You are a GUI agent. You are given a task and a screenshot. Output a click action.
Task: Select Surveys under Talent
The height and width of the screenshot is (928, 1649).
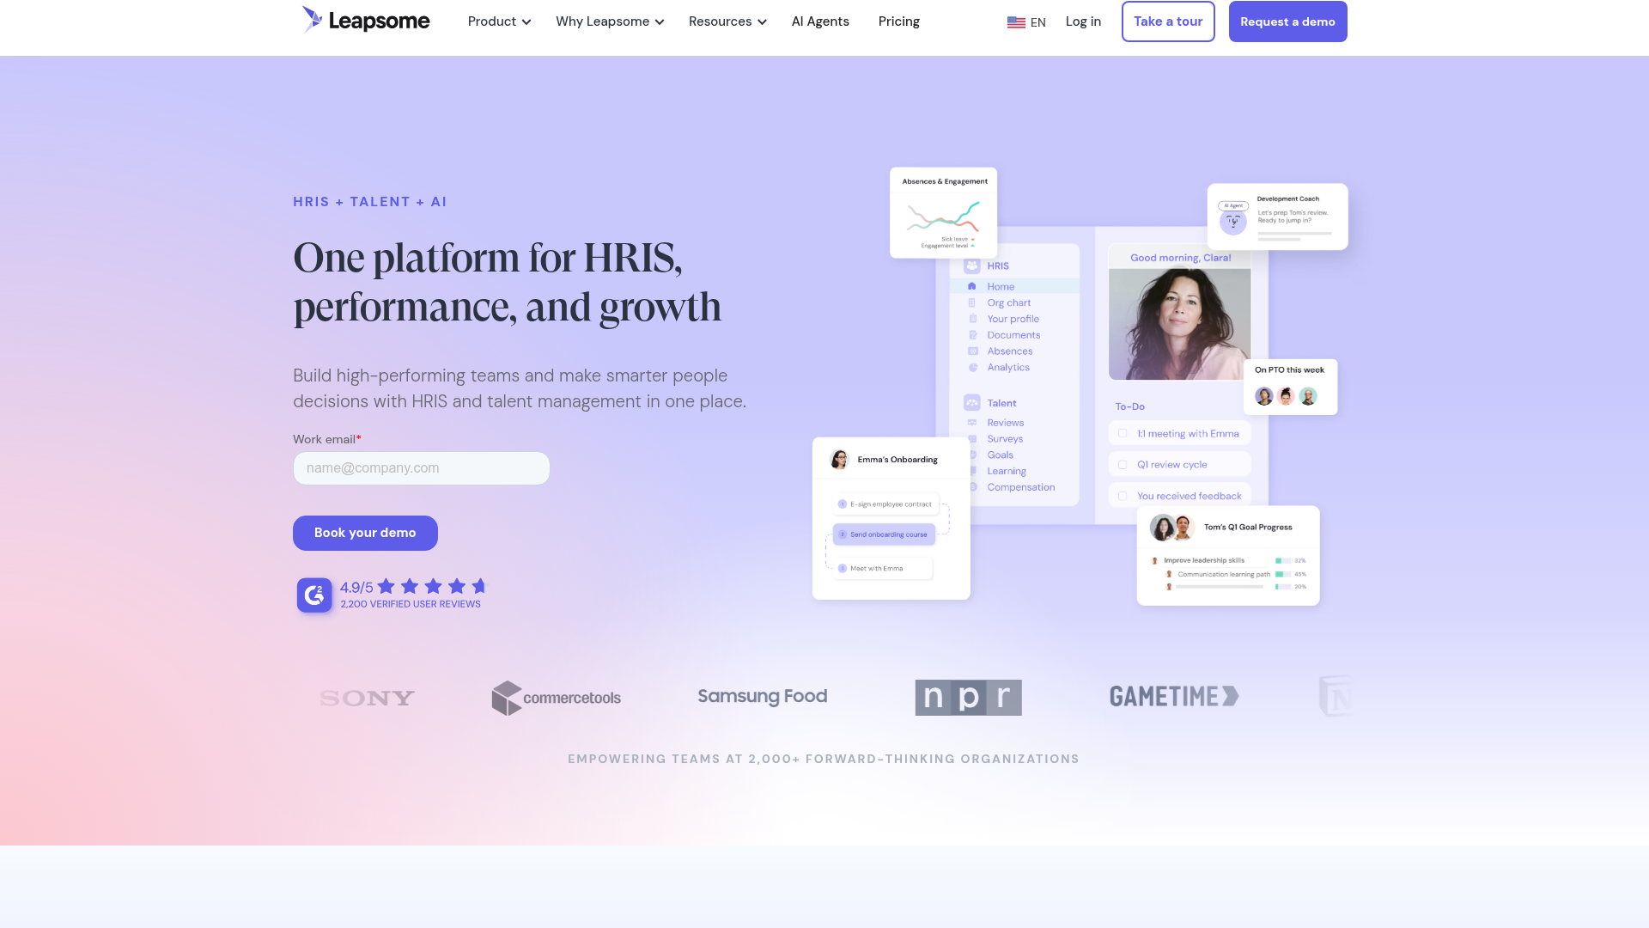[x=1005, y=439]
